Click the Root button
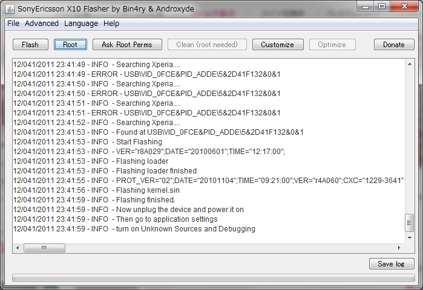The width and height of the screenshot is (423, 290). [x=70, y=45]
